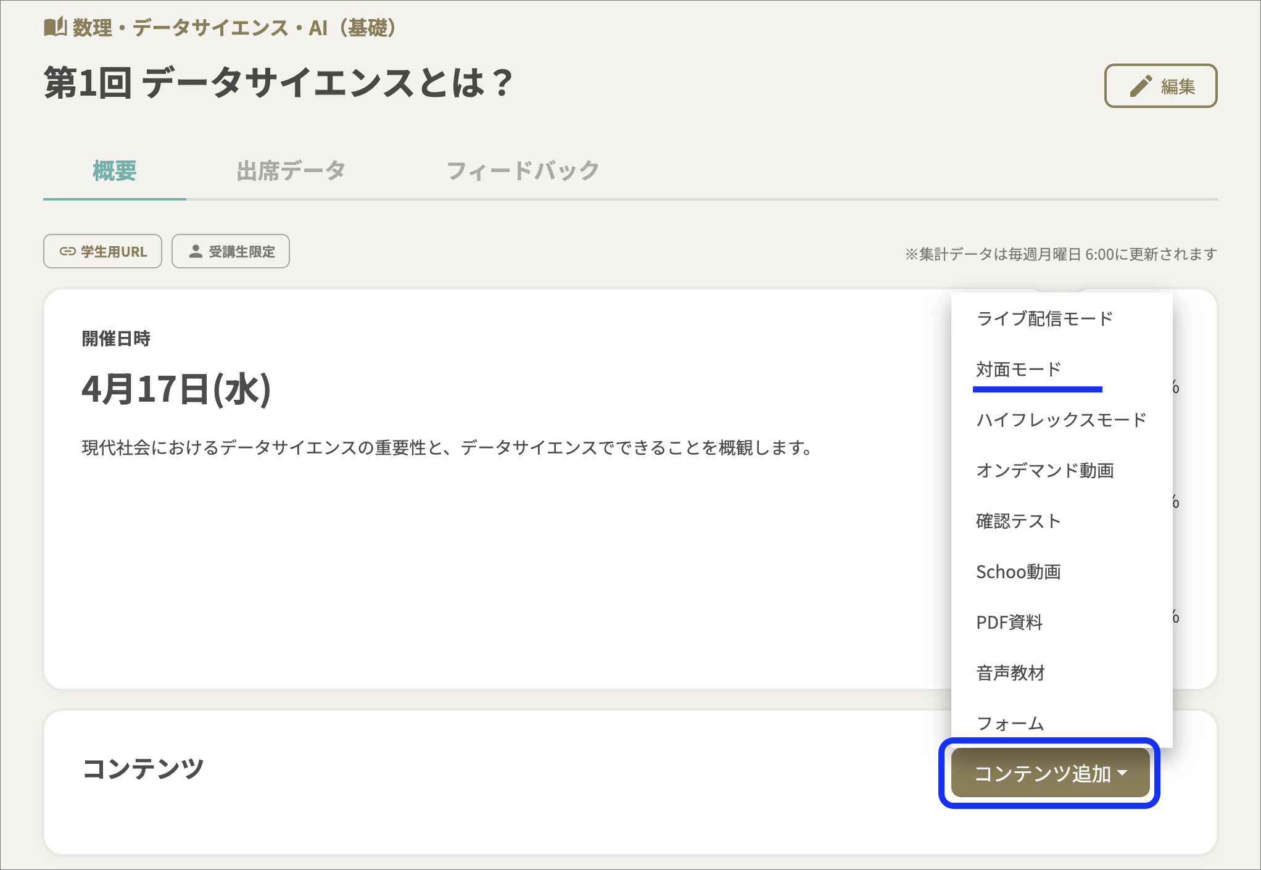Click the title 第1回 データサイエンスとは？
Viewport: 1261px width, 870px height.
tap(278, 83)
